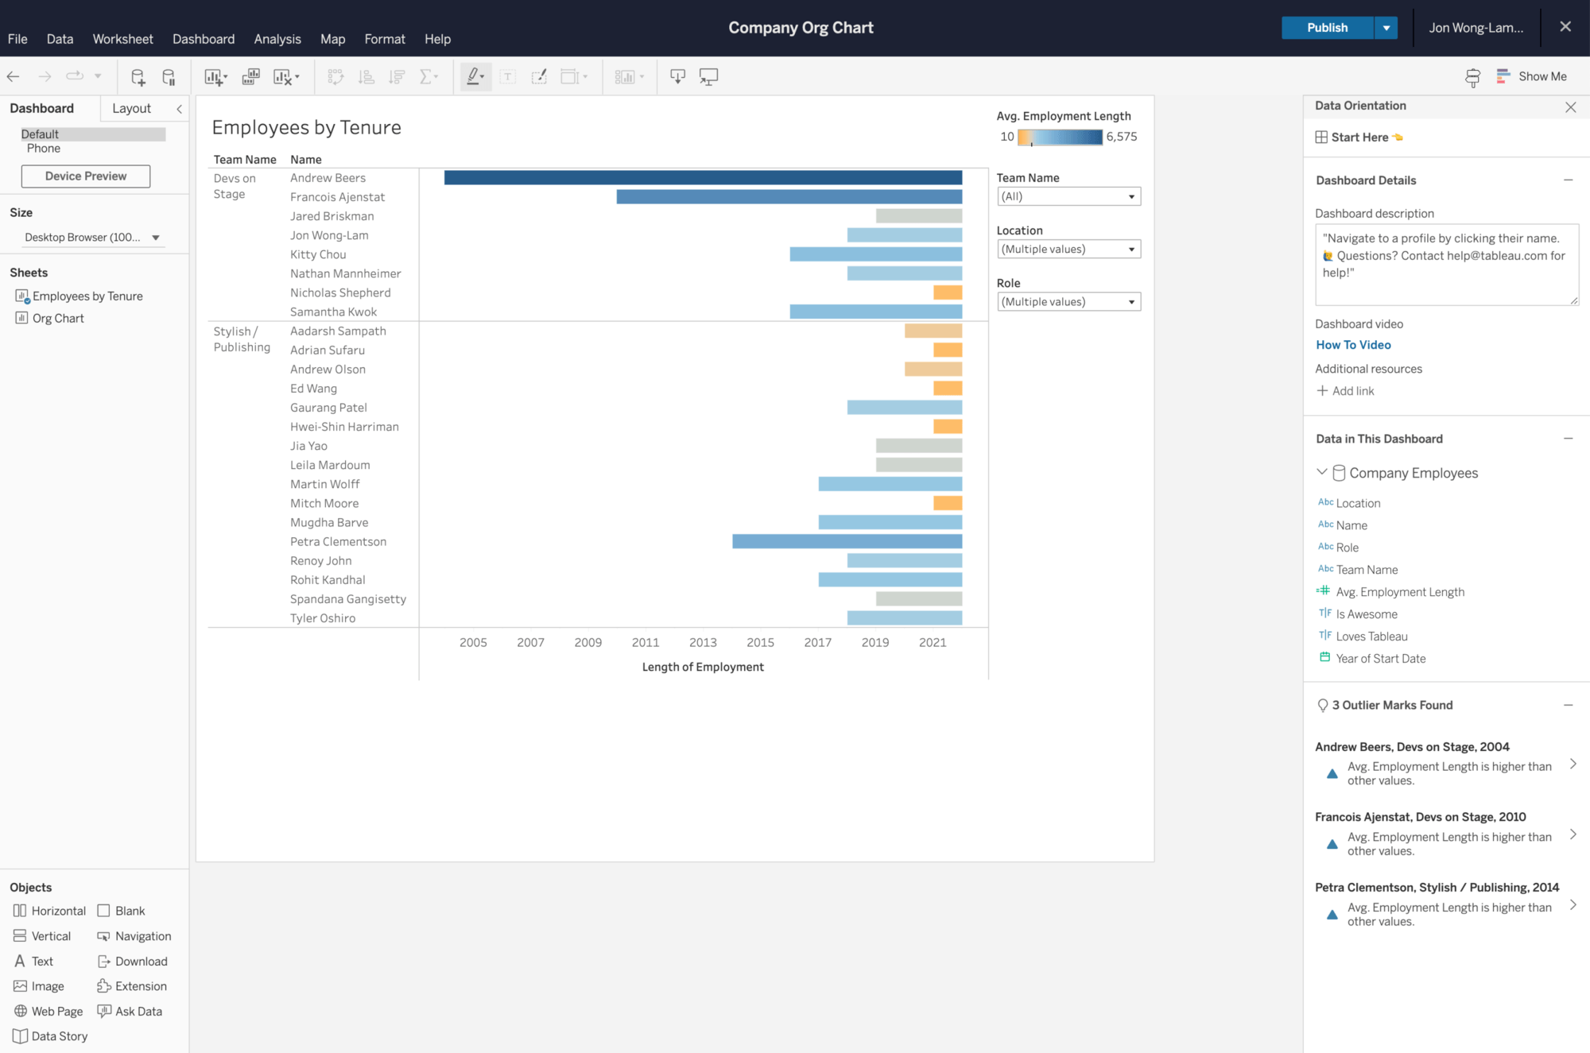Click the pause auto updates icon
The image size is (1590, 1053).
point(169,76)
